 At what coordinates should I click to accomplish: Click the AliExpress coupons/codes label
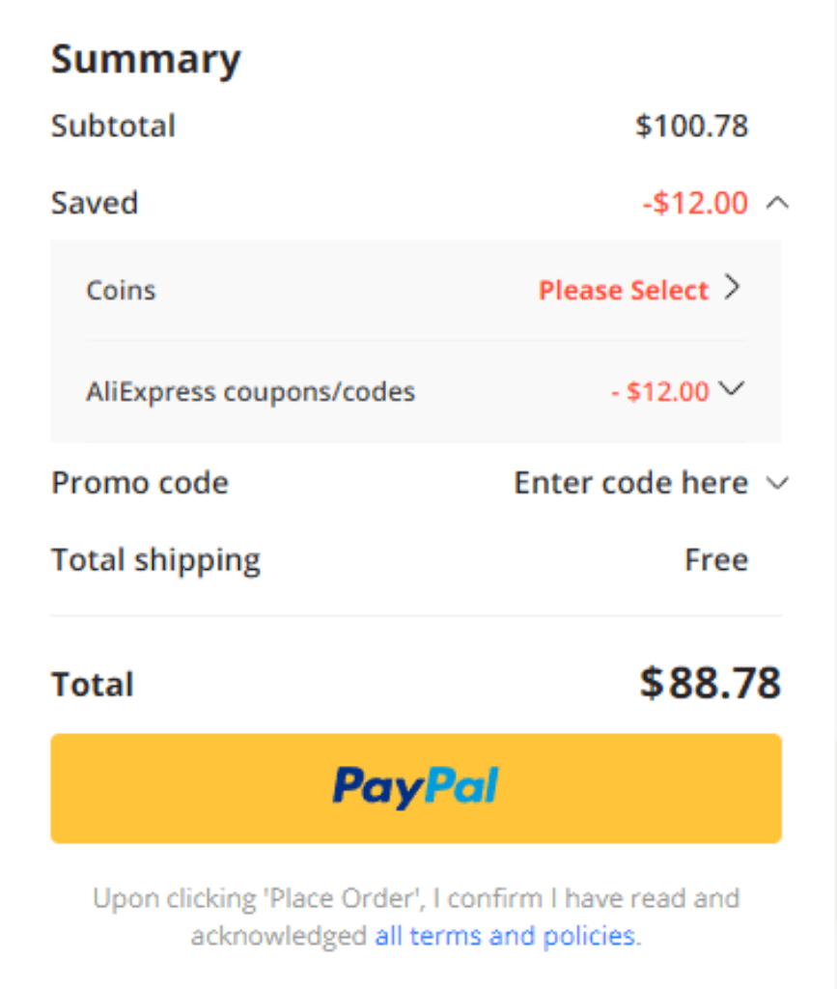tap(251, 392)
